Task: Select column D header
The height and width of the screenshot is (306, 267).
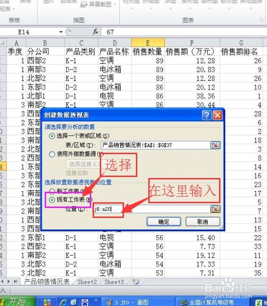Action: pos(115,43)
